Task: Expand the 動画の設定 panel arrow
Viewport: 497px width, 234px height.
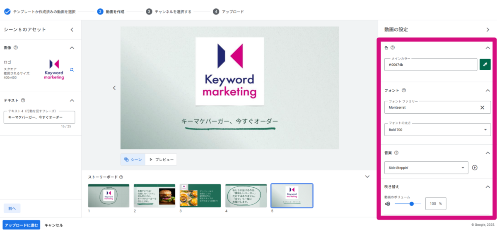Action: coord(487,30)
